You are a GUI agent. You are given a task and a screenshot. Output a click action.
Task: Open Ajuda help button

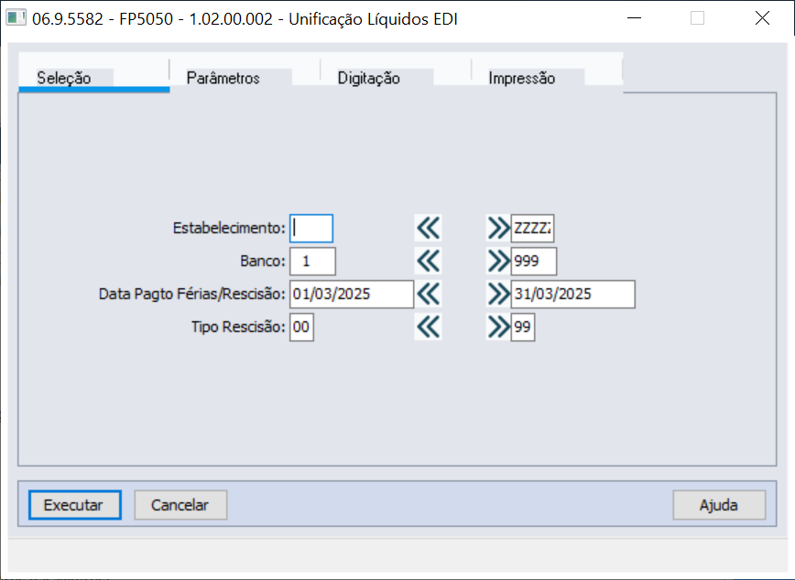719,504
